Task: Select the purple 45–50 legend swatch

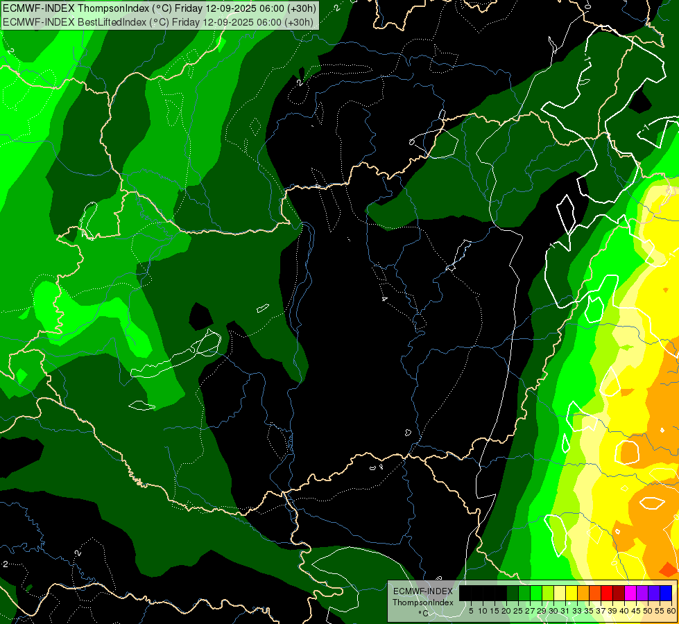Action: tap(643, 593)
